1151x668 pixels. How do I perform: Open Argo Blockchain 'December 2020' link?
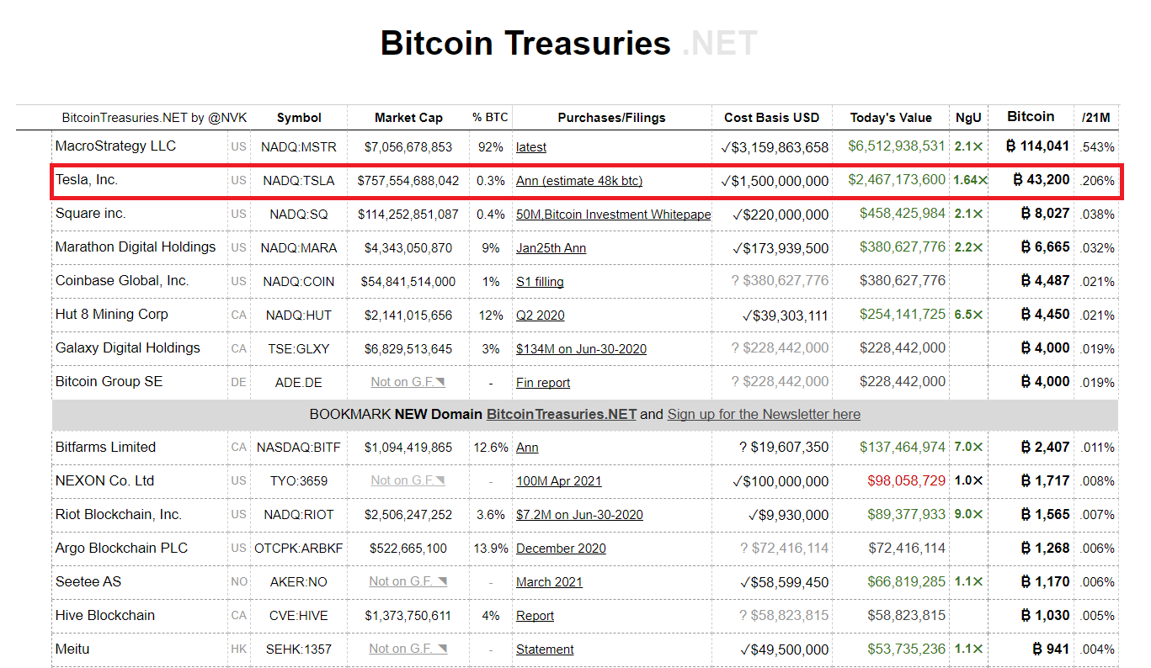pos(561,549)
